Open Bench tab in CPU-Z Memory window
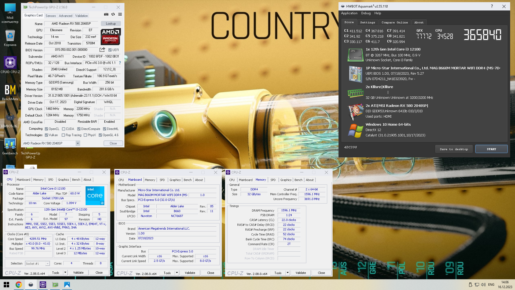 tap(298, 180)
